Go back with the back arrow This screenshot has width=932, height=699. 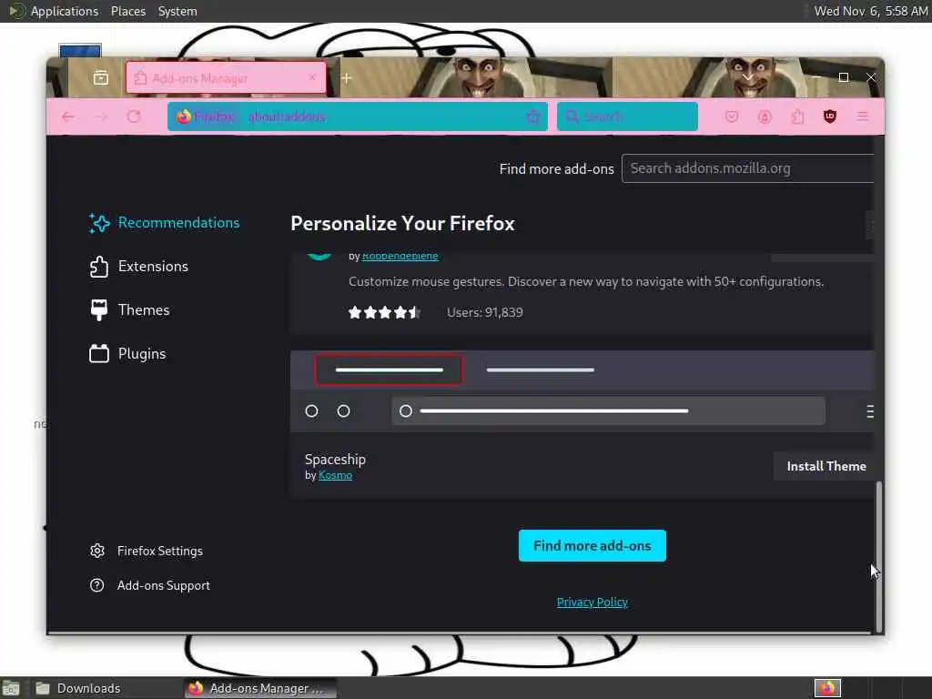click(x=67, y=116)
